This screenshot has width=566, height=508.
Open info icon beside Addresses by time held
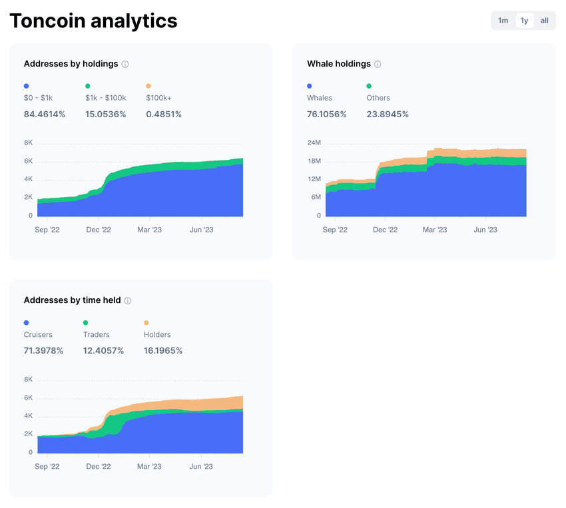tap(128, 300)
